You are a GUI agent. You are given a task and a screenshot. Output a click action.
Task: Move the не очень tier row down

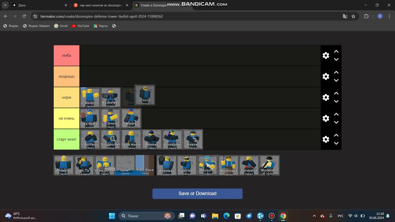tap(336, 122)
